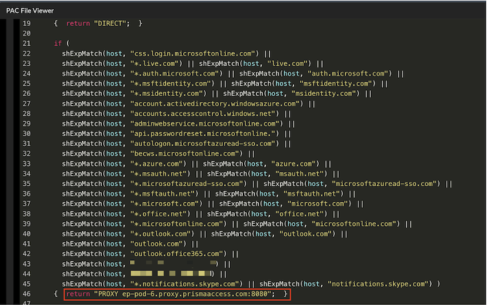Click line number 43
Screen dimensions: 487x305
(x=27, y=263)
